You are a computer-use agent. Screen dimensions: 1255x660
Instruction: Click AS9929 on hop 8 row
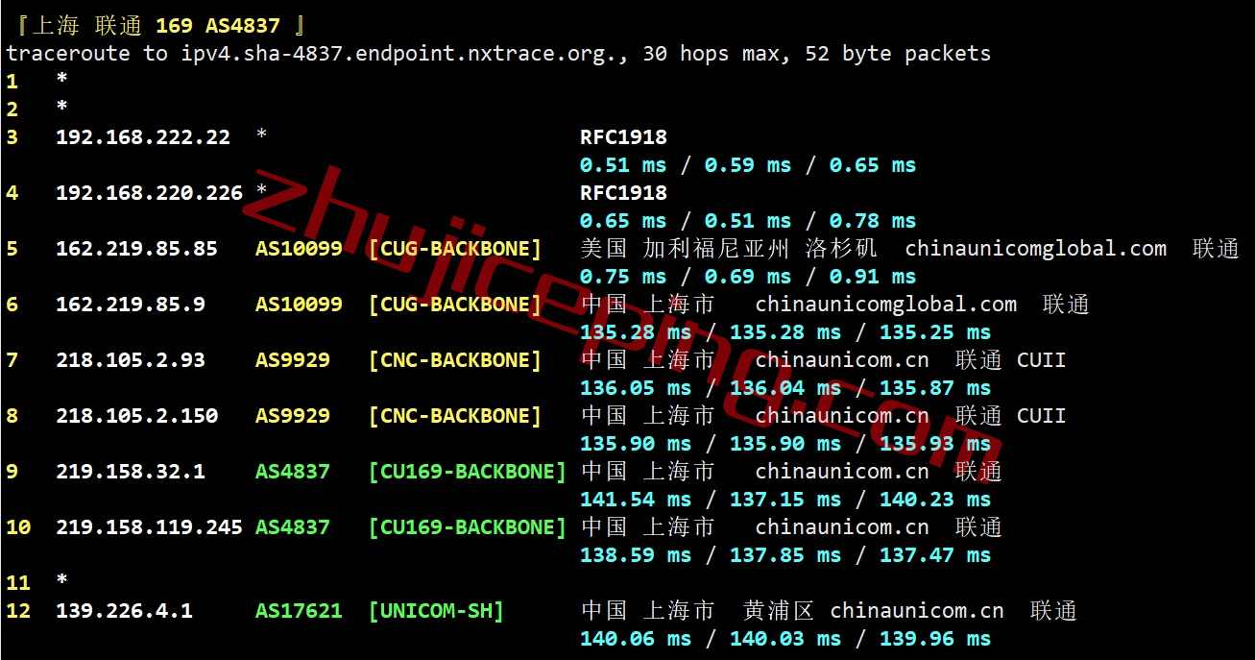pos(293,416)
